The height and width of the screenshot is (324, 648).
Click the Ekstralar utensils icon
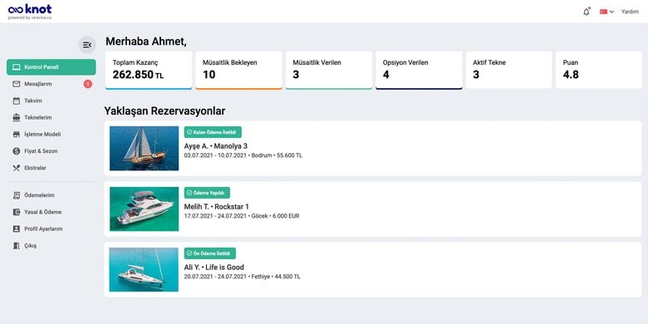coord(17,168)
